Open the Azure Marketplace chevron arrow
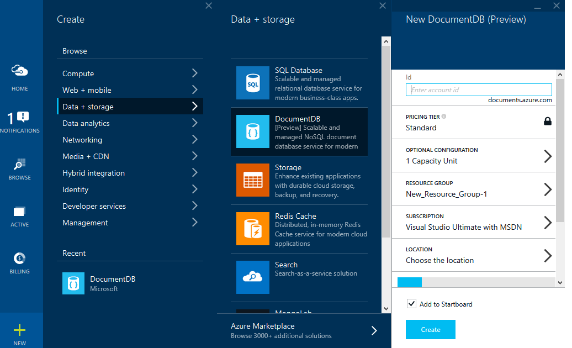The image size is (572, 348). pyautogui.click(x=374, y=330)
